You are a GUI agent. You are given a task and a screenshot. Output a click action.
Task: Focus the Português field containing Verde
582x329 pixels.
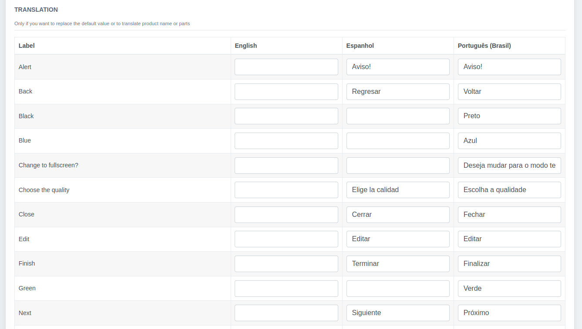[x=509, y=289]
